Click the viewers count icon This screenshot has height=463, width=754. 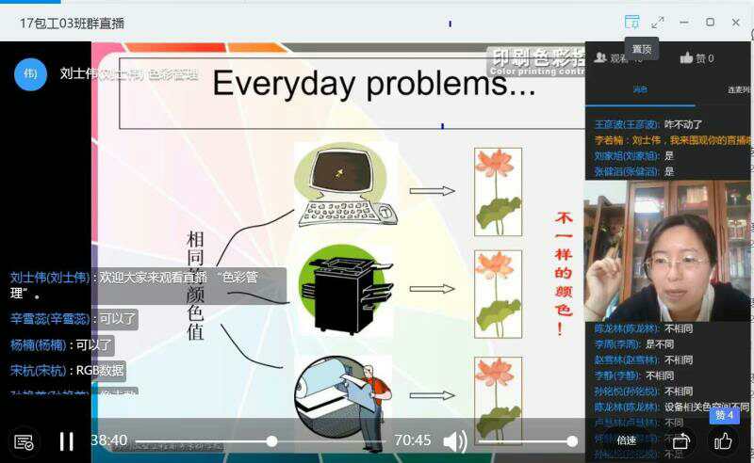[601, 57]
